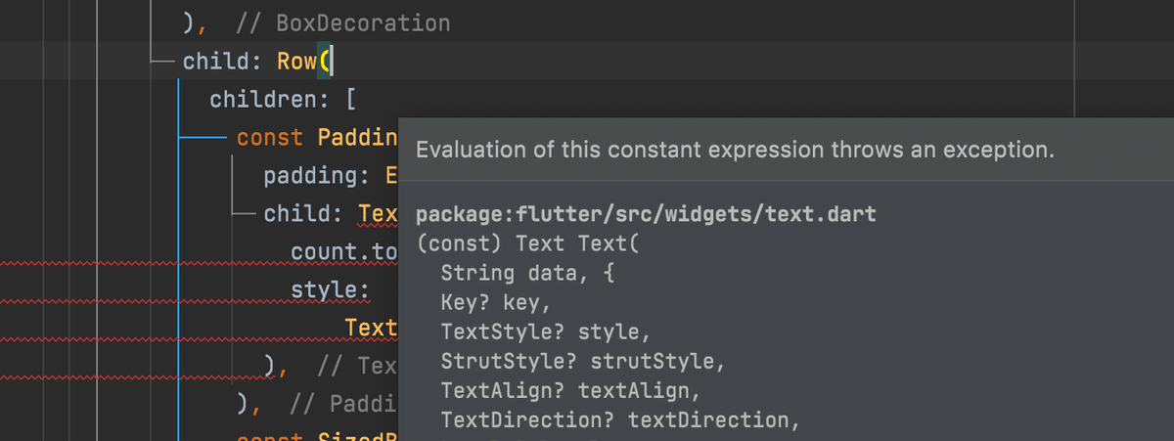Click TextDirection? textDirection parameter in tooltip
The height and width of the screenshot is (441, 1174).
pyautogui.click(x=620, y=420)
